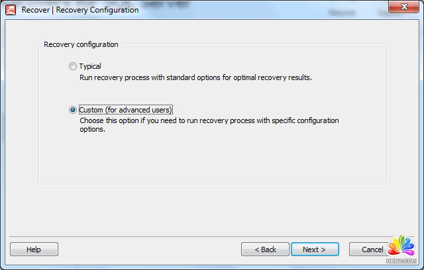Click the empty title bar area
This screenshot has width=424, height=270.
click(265, 10)
